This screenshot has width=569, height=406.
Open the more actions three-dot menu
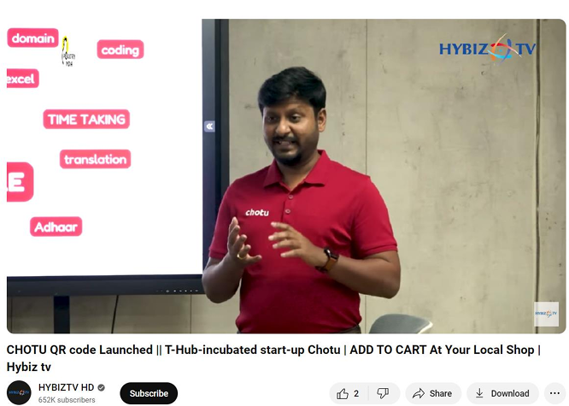tap(554, 393)
